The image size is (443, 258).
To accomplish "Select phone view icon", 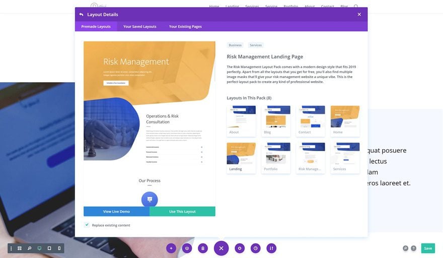I will tap(59, 248).
